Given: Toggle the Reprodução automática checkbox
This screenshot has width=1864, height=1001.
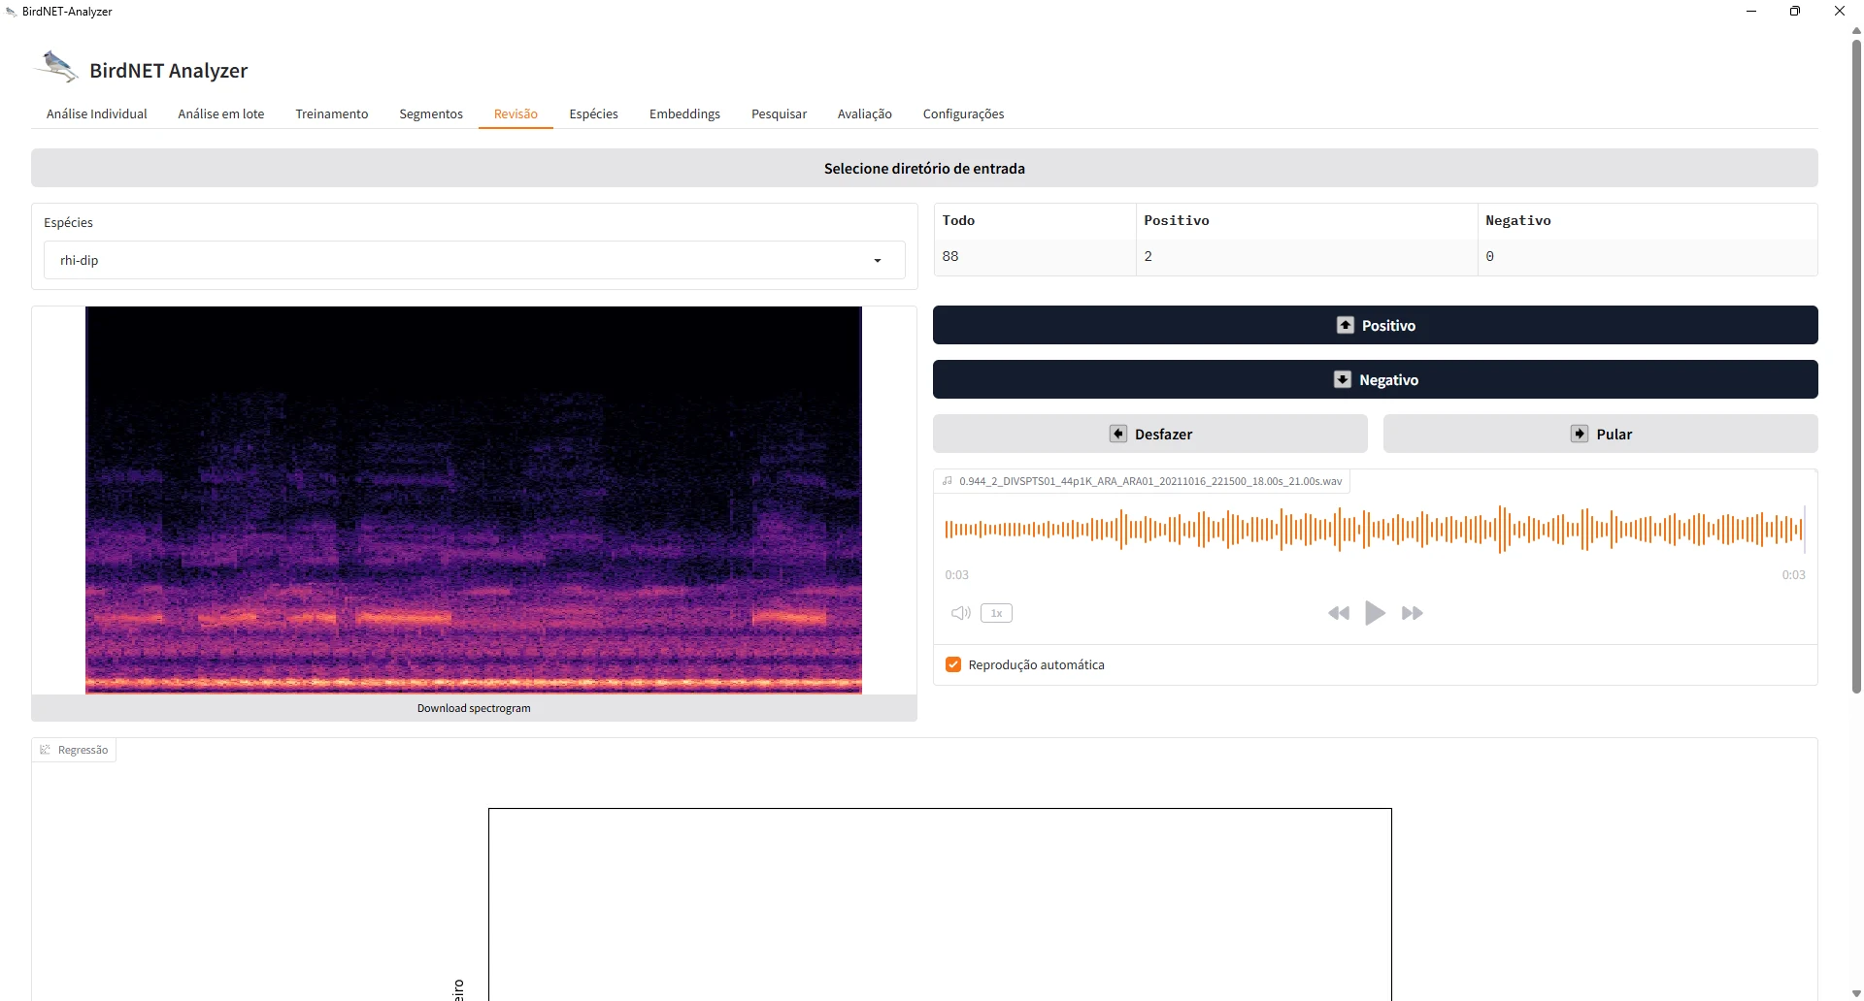Looking at the screenshot, I should pyautogui.click(x=953, y=664).
